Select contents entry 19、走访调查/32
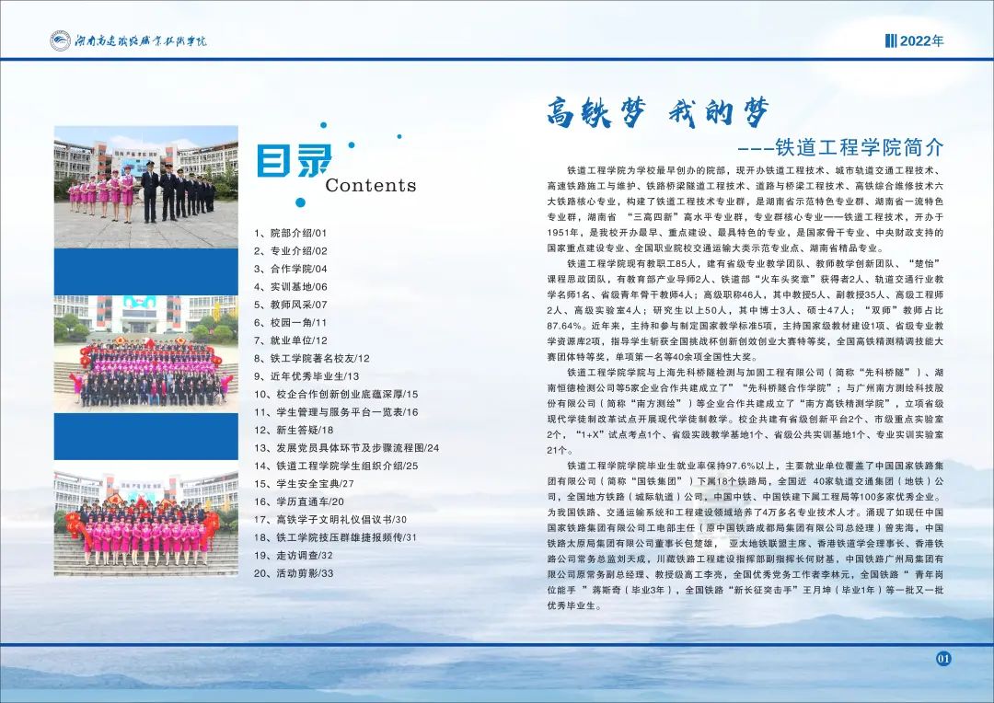This screenshot has width=994, height=703. [293, 556]
